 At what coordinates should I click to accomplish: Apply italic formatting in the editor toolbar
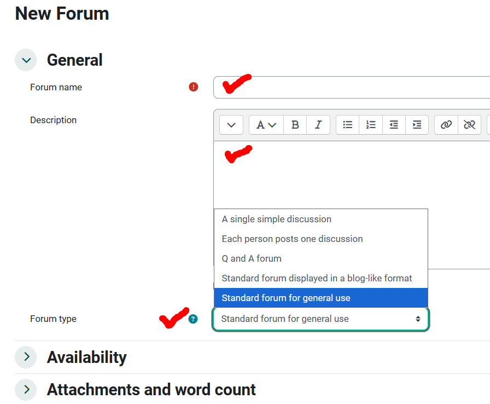click(318, 125)
